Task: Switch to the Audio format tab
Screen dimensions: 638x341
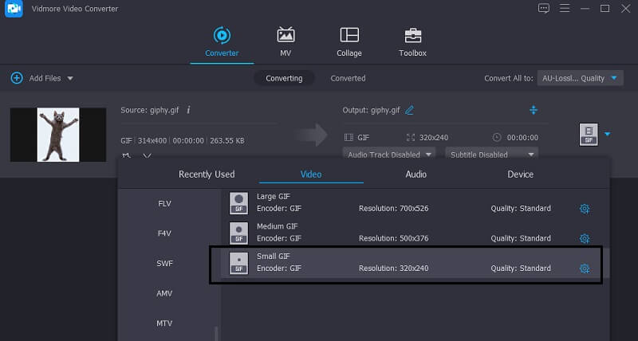Action: click(415, 174)
